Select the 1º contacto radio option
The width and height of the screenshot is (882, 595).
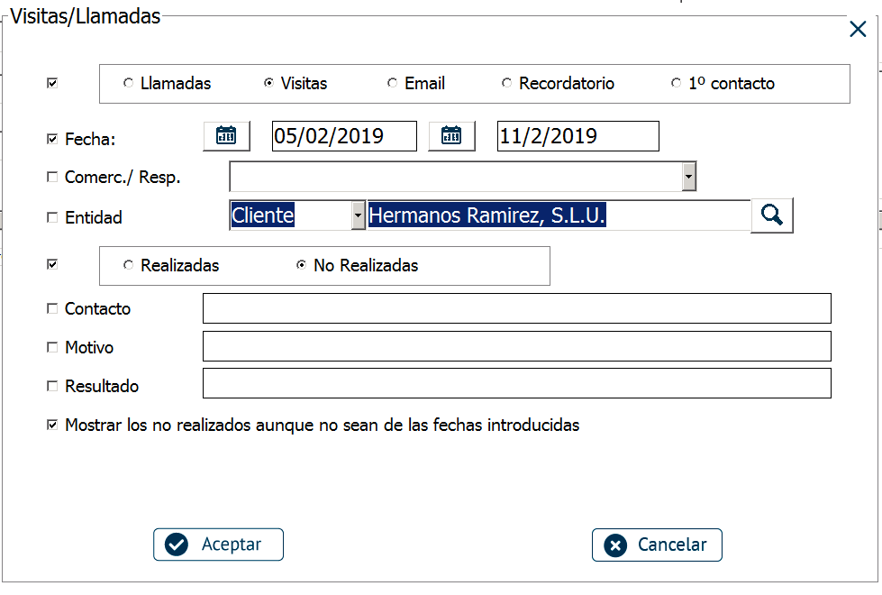point(676,84)
